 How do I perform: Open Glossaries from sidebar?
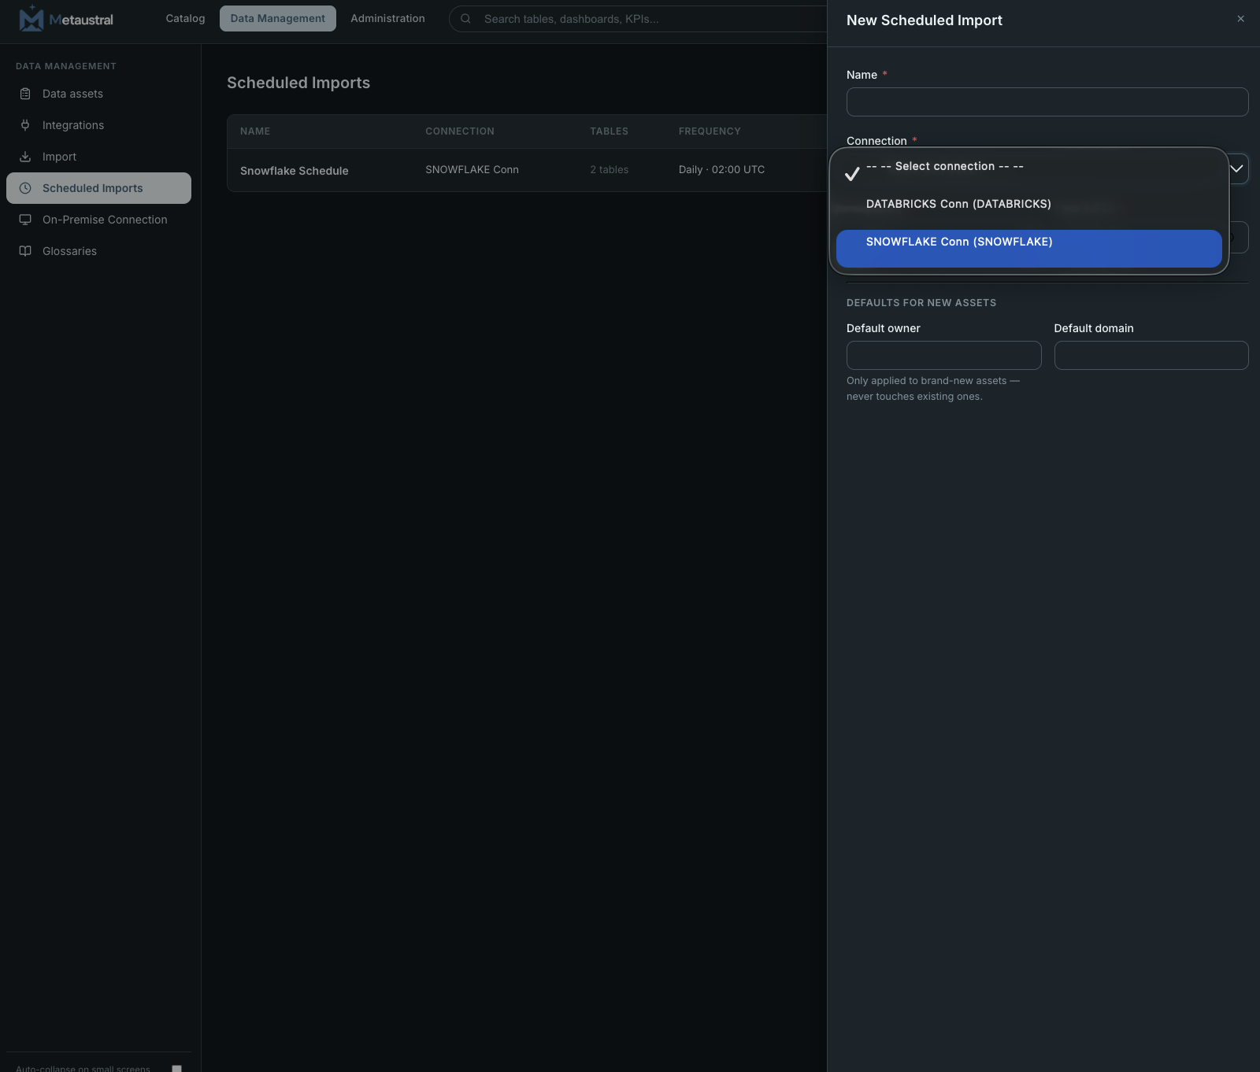(x=98, y=251)
